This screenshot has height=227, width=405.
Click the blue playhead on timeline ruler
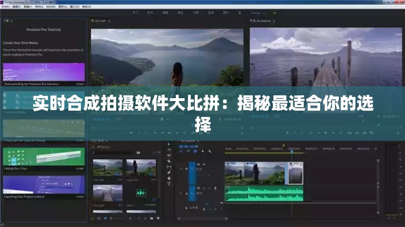(292, 151)
